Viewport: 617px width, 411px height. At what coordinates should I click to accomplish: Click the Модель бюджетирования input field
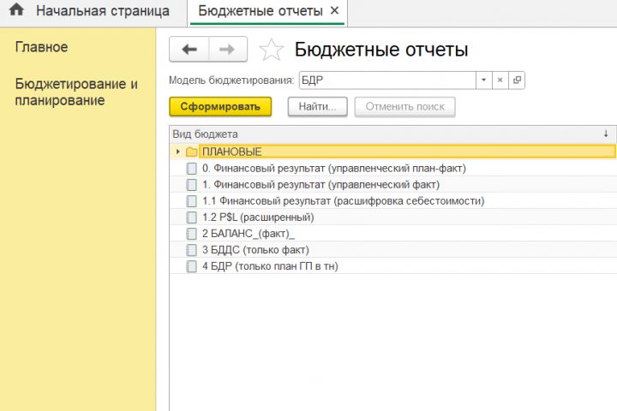coord(387,80)
